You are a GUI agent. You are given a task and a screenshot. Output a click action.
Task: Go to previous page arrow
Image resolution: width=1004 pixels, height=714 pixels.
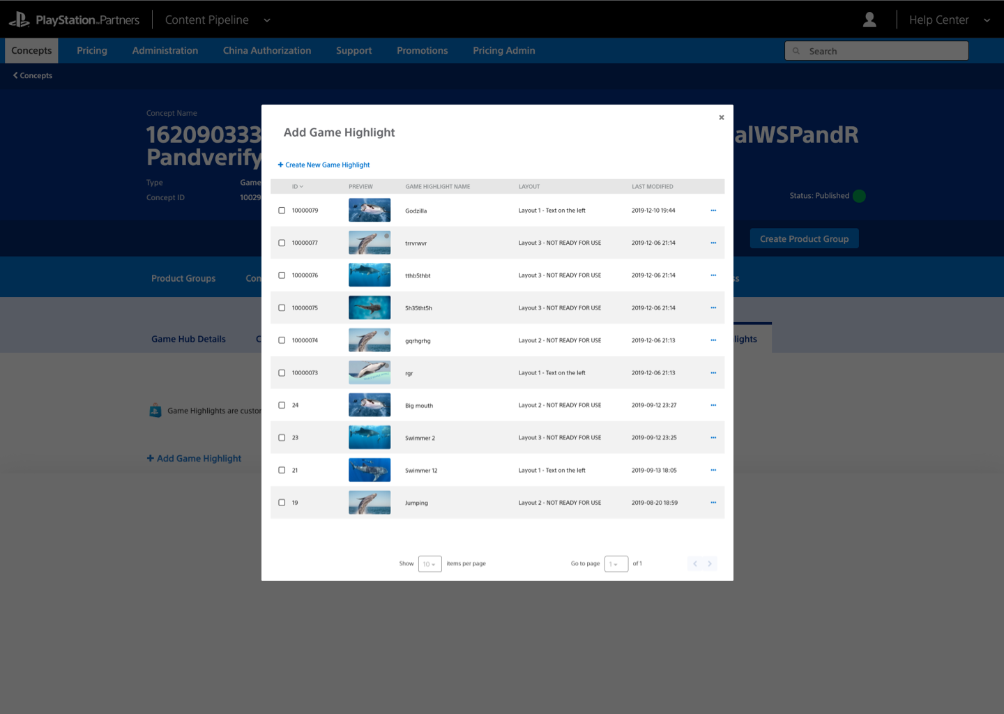tap(695, 563)
